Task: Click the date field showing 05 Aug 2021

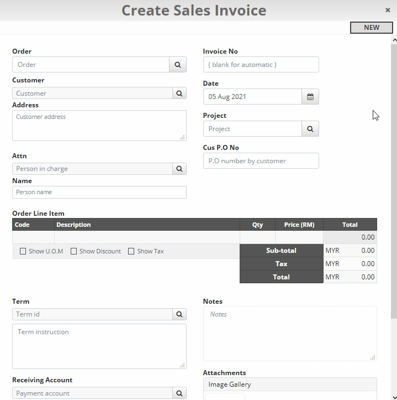Action: [253, 97]
